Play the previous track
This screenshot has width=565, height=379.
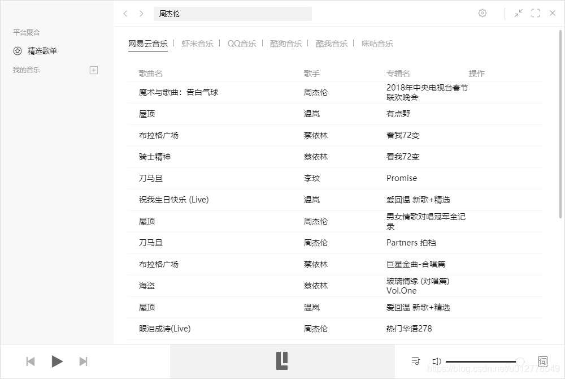(31, 361)
